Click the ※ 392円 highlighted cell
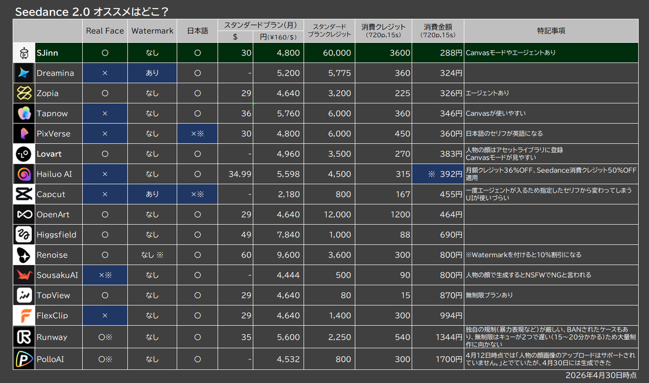This screenshot has height=383, width=649. [x=438, y=174]
